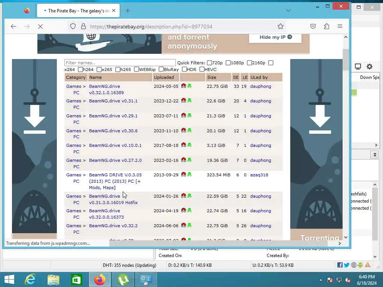
Task: Click the magnet icon for BeamNG.drive v0.29.1
Action: pyautogui.click(x=184, y=115)
